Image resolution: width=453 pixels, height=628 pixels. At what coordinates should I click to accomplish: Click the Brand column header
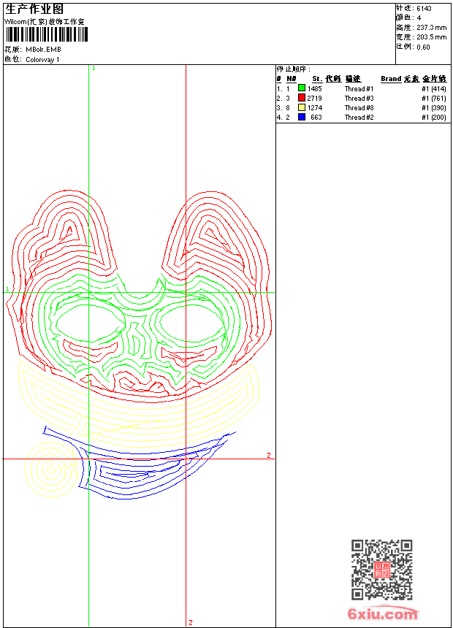click(391, 79)
